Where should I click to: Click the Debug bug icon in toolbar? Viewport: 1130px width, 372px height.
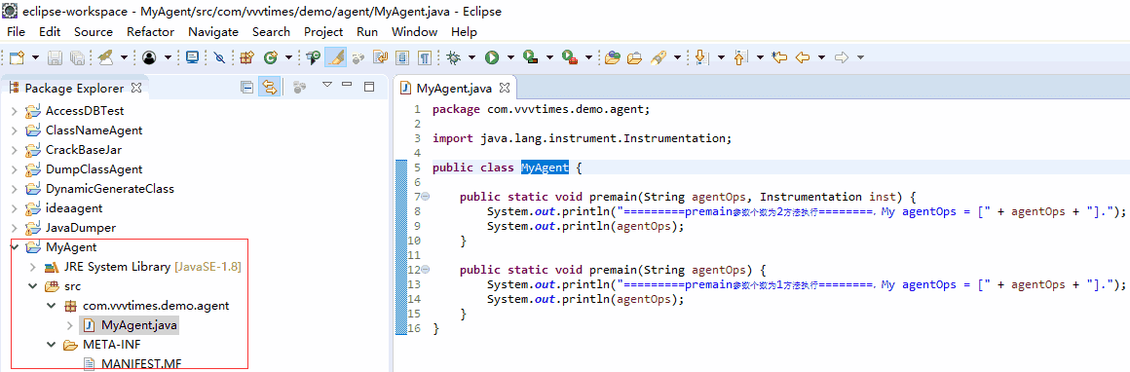point(454,57)
